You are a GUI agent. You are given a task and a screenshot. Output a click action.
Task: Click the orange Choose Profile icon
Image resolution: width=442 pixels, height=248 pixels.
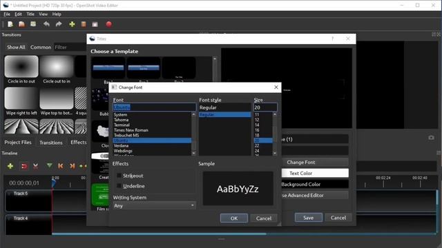pyautogui.click(x=84, y=25)
